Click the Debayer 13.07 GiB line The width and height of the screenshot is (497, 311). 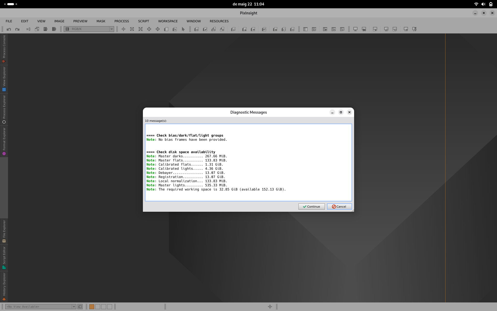pos(186,173)
